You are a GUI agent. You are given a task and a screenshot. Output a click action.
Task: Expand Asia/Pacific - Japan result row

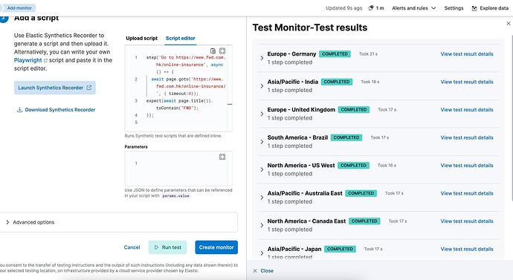coord(262,253)
